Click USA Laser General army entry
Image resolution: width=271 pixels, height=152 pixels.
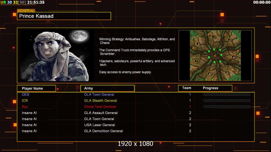tap(99, 125)
